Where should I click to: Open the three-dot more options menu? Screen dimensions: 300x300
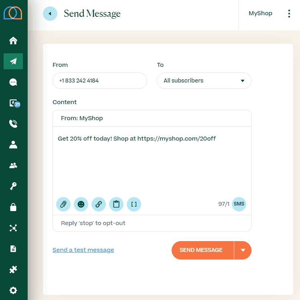(x=289, y=14)
